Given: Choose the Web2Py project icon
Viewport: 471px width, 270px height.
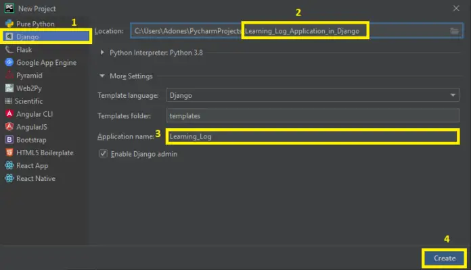Looking at the screenshot, I should tap(9, 88).
